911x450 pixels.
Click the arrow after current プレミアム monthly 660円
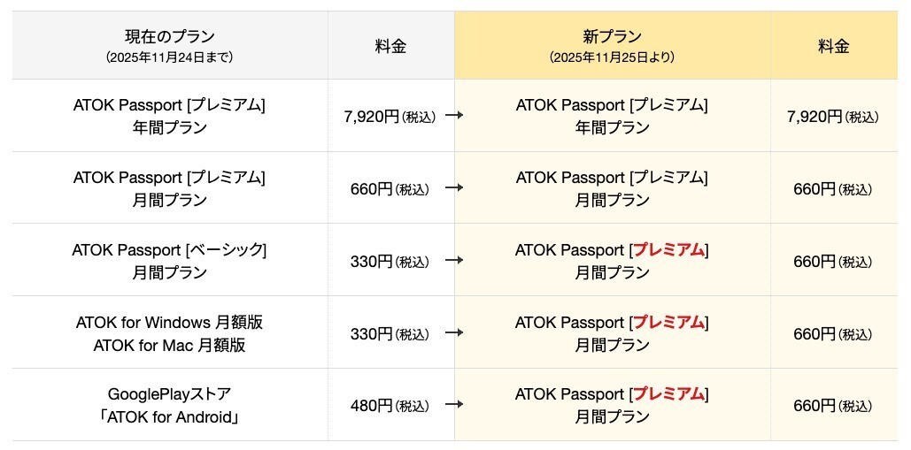coord(453,188)
